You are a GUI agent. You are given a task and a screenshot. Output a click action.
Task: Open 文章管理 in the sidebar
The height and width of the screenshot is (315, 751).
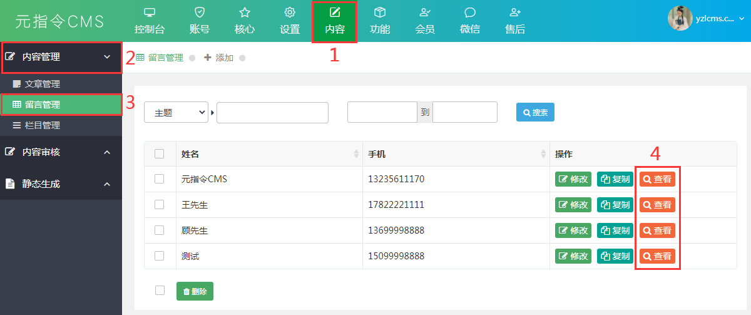(42, 84)
